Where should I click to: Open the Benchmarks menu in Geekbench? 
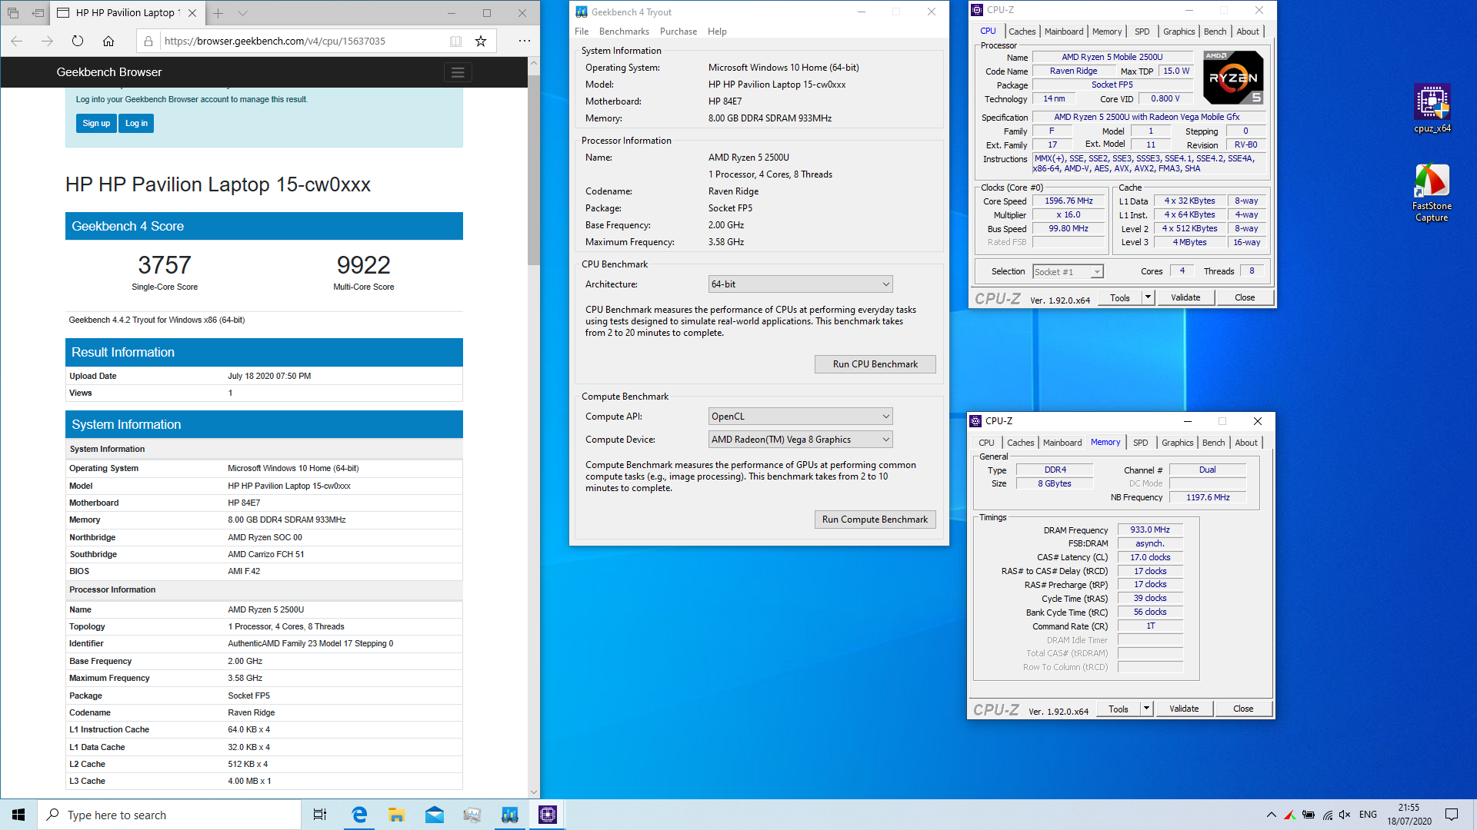point(624,32)
